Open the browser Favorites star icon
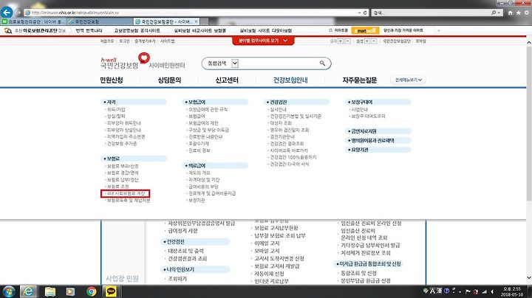 point(519,13)
